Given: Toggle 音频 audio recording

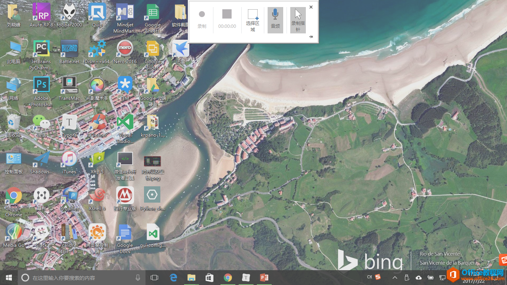Looking at the screenshot, I should coord(275,20).
